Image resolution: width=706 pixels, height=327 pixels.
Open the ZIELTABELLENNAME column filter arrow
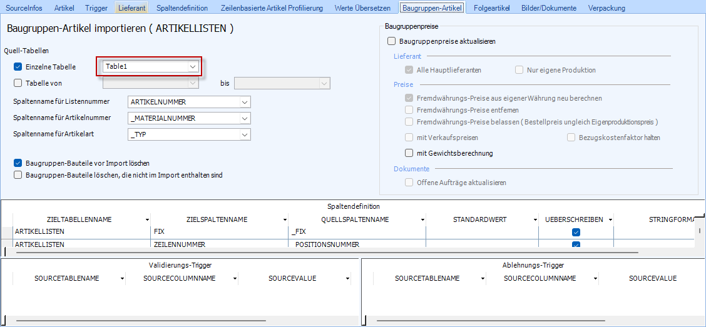tap(147, 220)
